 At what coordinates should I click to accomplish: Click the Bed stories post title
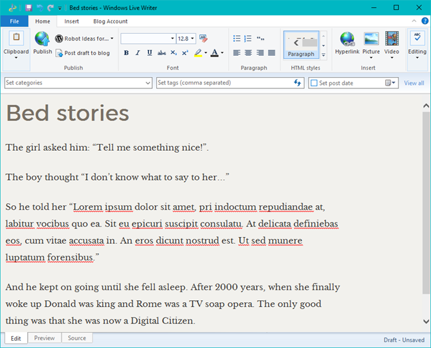pyautogui.click(x=68, y=113)
